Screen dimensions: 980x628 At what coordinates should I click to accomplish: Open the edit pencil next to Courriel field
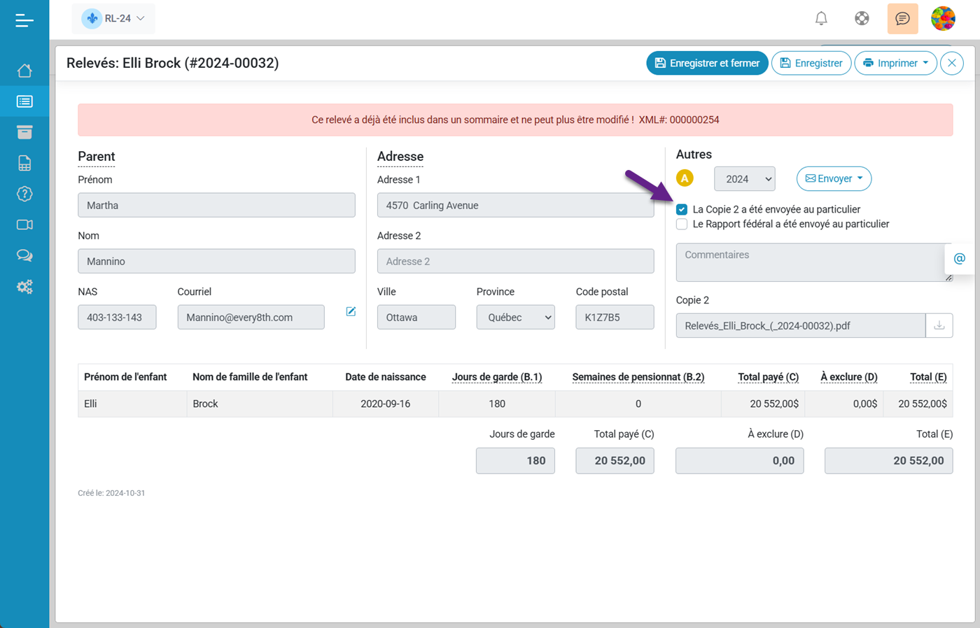click(351, 312)
